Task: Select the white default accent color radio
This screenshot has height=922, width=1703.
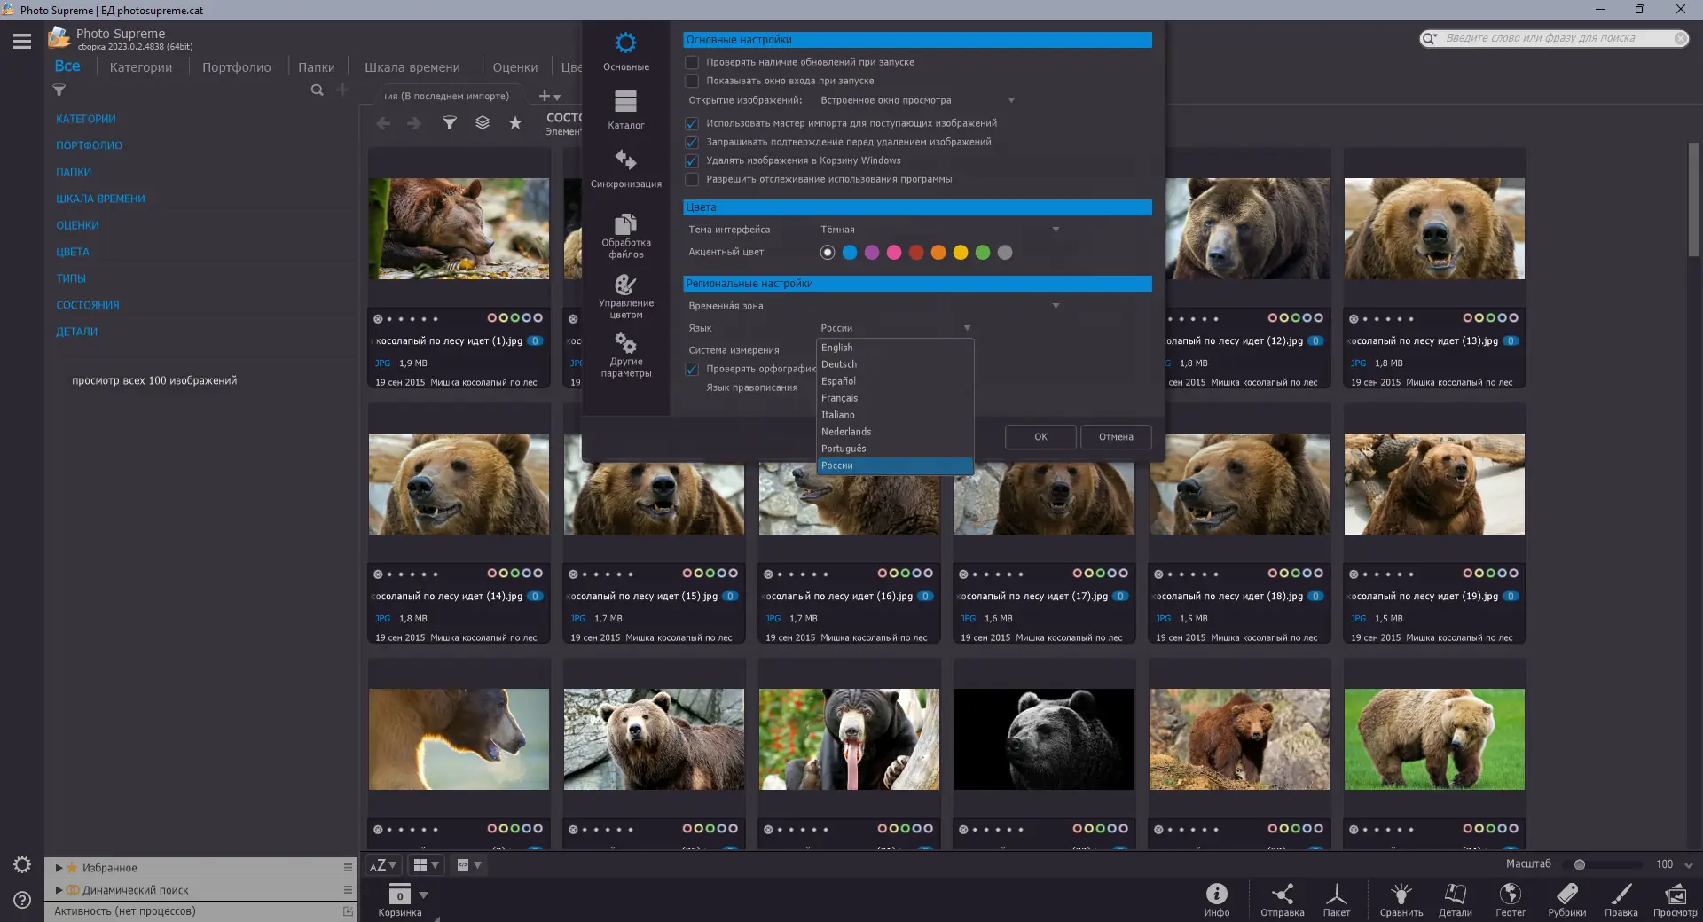Action: [828, 253]
